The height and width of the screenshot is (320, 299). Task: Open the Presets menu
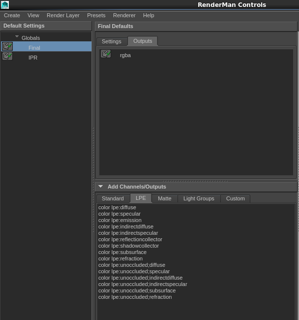point(96,15)
